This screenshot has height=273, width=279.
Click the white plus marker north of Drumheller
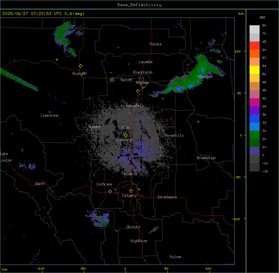[198, 122]
